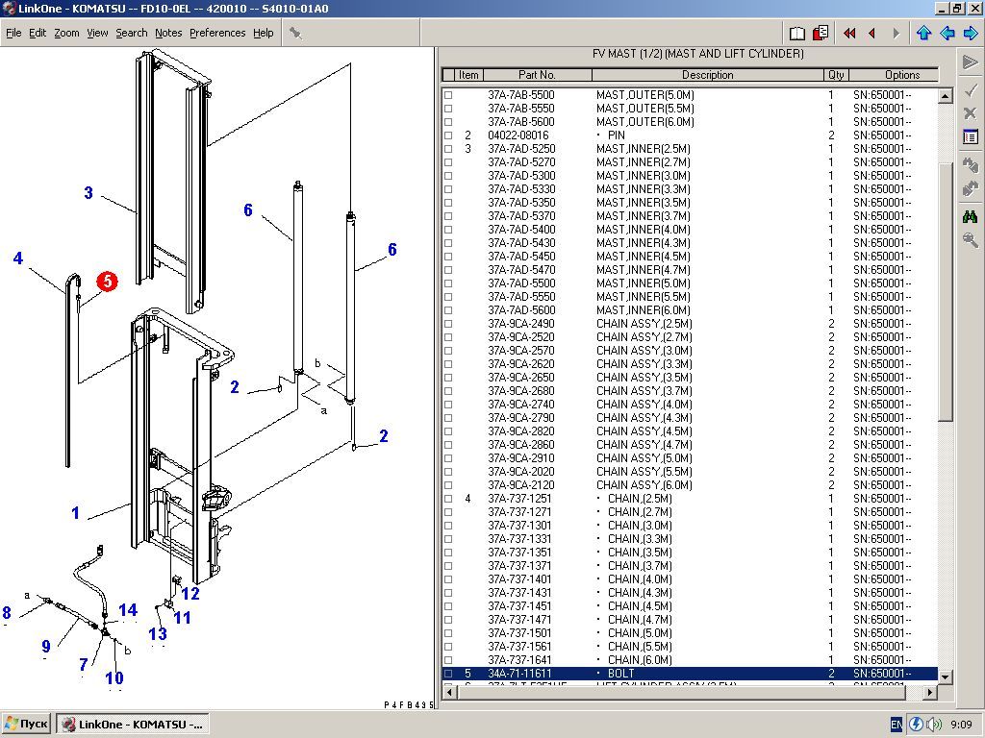The image size is (985, 738).
Task: Open the book view icon
Action: [x=797, y=33]
